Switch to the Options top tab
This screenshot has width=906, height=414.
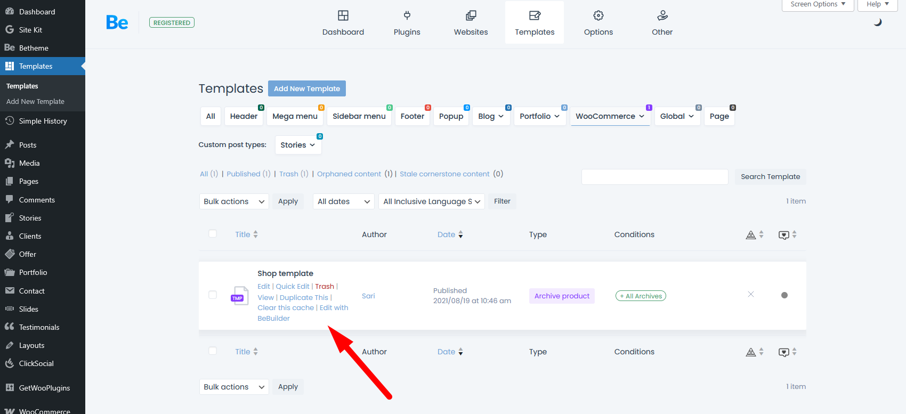(x=598, y=22)
